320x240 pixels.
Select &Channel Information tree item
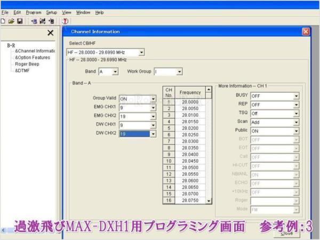(x=35, y=51)
